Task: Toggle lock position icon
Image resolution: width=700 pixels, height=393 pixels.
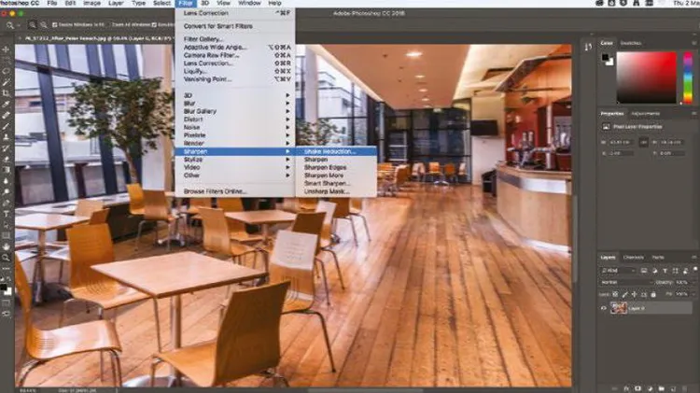Action: pos(634,294)
